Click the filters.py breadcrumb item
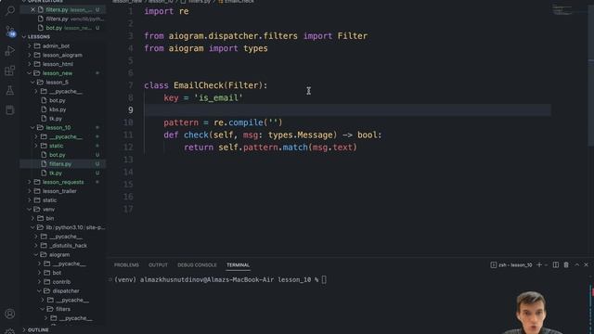The image size is (594, 334). coord(200,2)
